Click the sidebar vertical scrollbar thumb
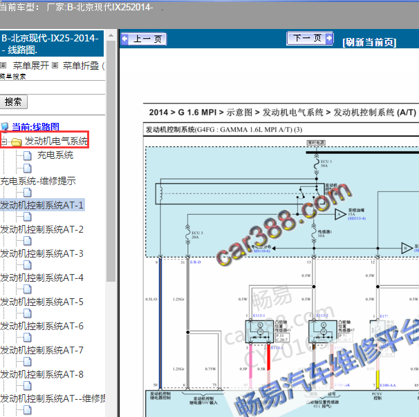Image resolution: width=419 pixels, height=417 pixels. (x=111, y=161)
